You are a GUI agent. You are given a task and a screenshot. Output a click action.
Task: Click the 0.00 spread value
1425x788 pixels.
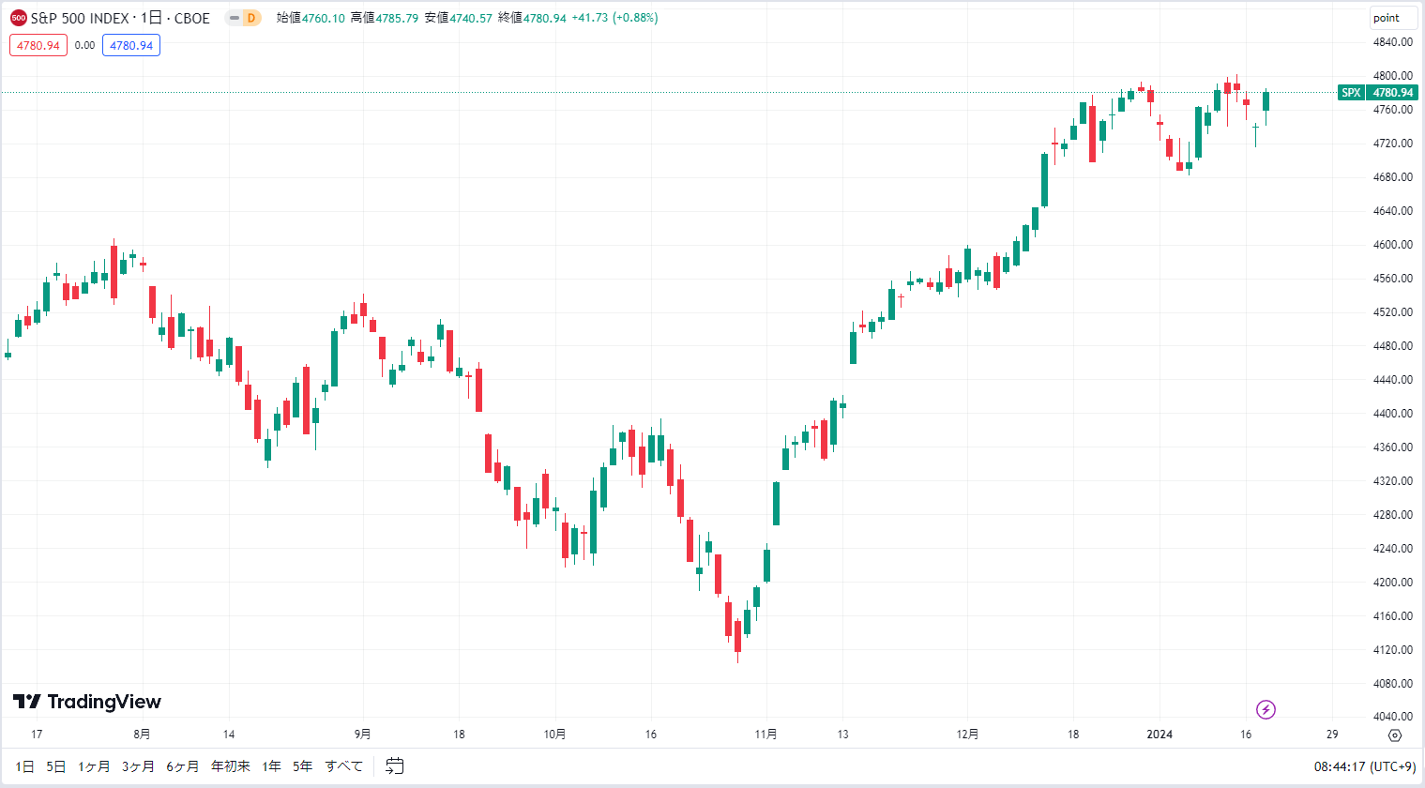(x=85, y=45)
